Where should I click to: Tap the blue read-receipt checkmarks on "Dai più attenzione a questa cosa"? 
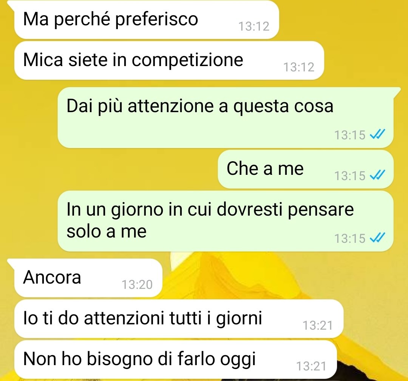[377, 134]
